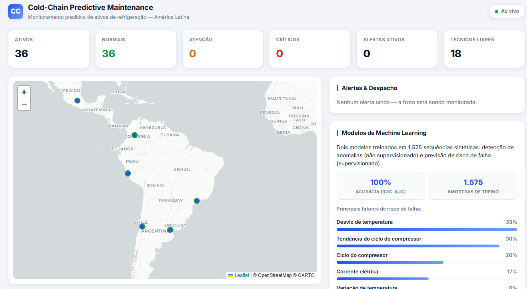This screenshot has height=289, width=527.
Task: Click the Desvio de temperatura progress bar
Action: 427,229
